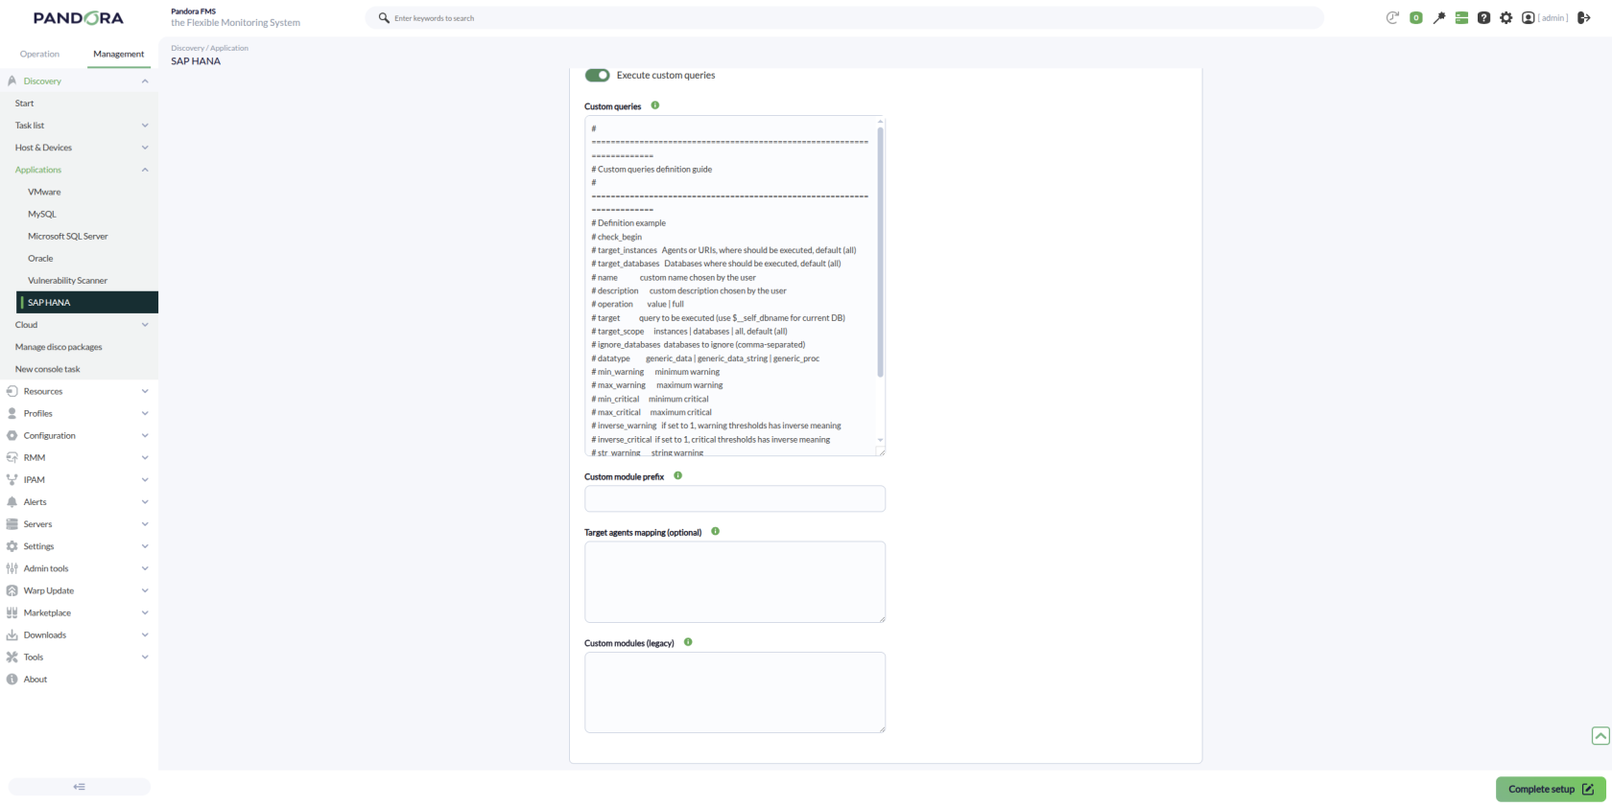Collapse the Applications chevron
The image size is (1612, 807).
tap(145, 170)
